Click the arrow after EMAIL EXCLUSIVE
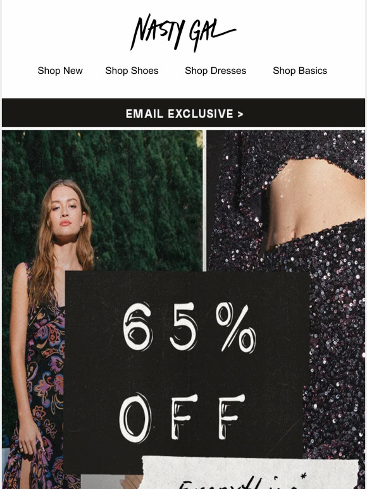Viewport: 367px width, 489px height. 240,114
